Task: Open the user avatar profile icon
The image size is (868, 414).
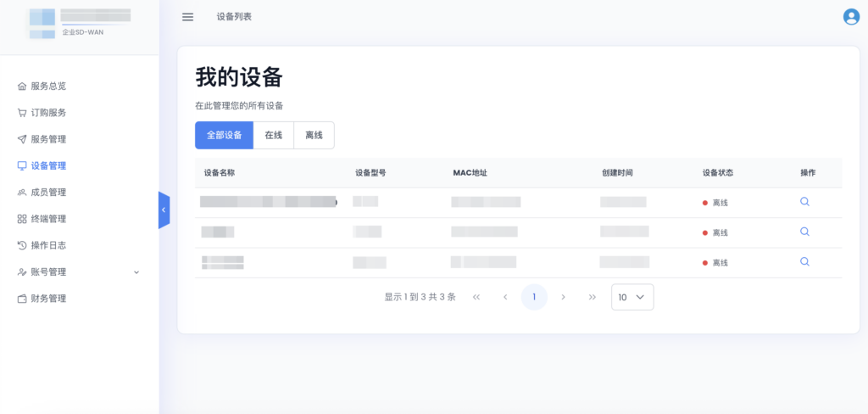Action: [x=851, y=17]
